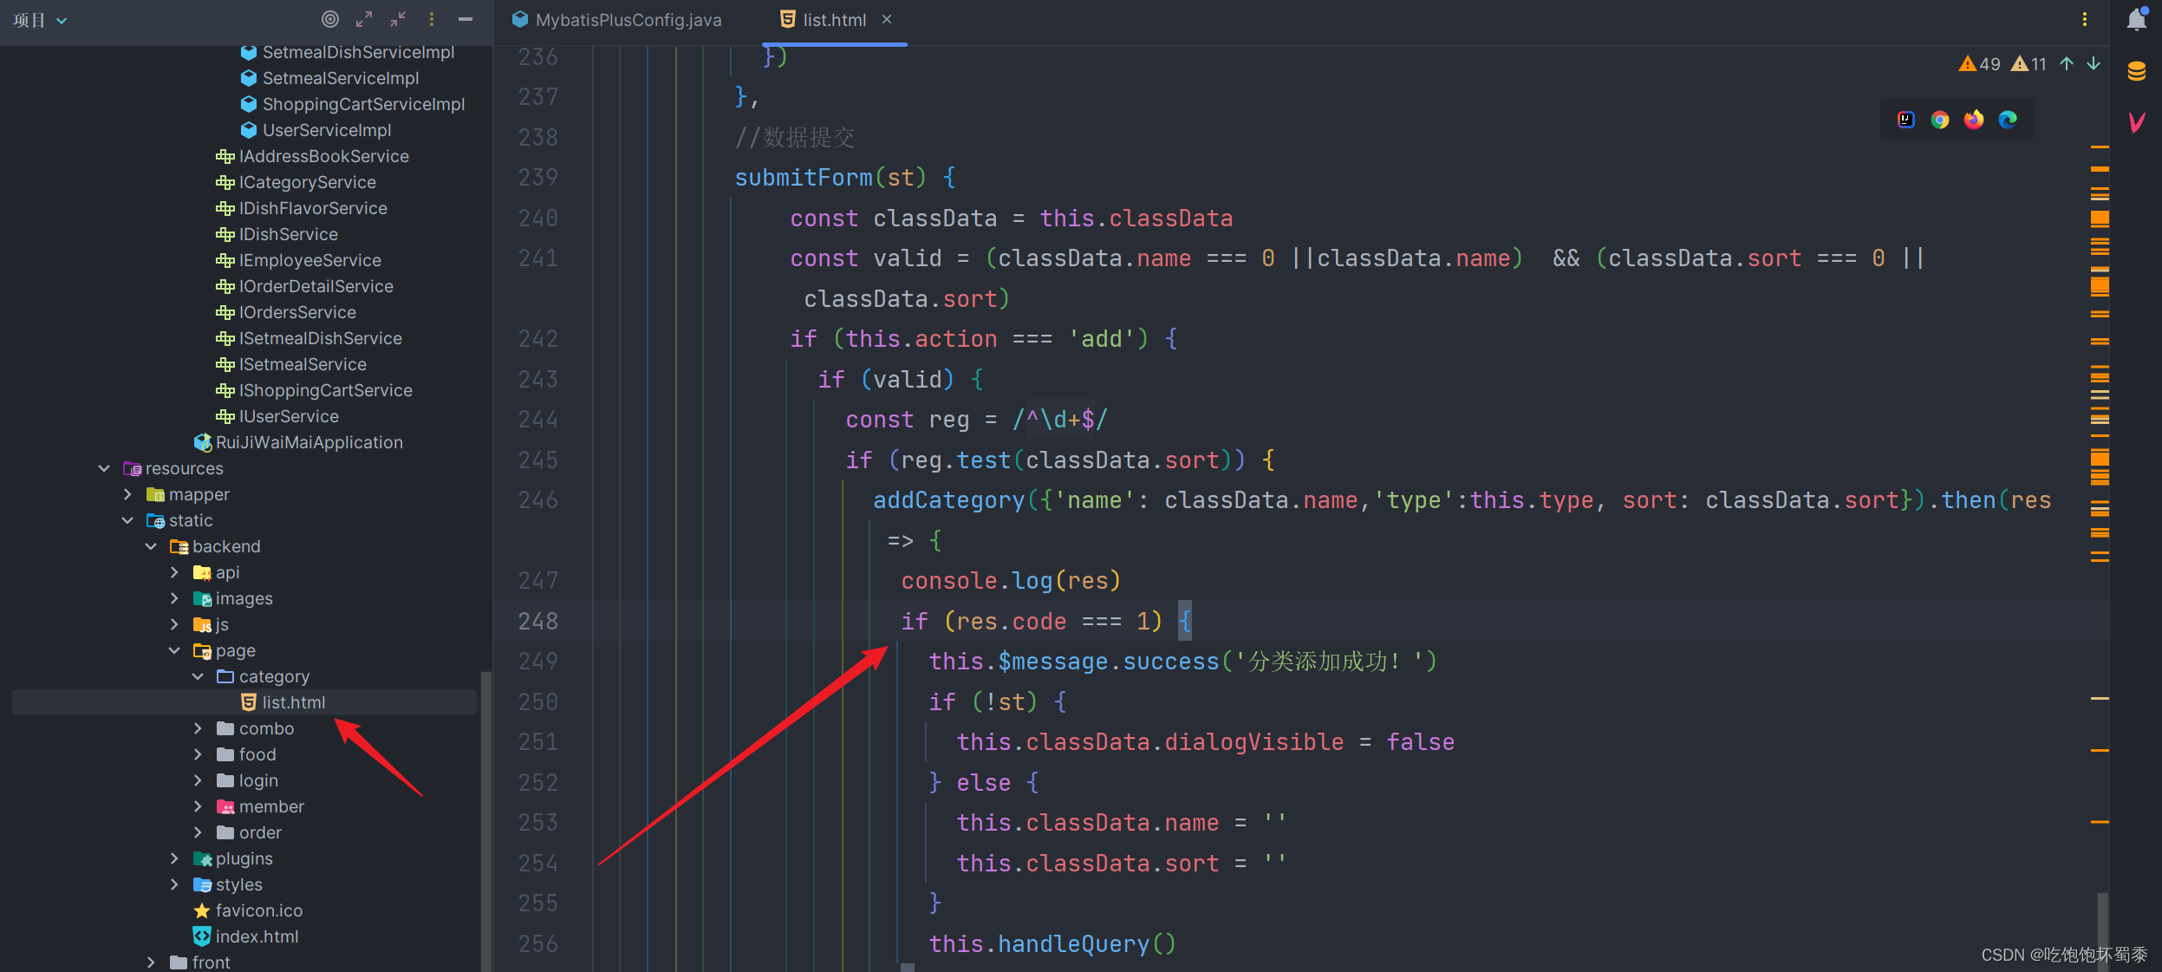Viewport: 2162px width, 972px height.
Task: Click line number 248 in the gutter
Action: [x=537, y=621]
